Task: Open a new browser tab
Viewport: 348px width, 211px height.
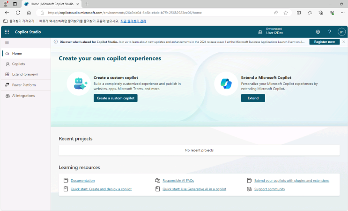Action: click(x=87, y=4)
